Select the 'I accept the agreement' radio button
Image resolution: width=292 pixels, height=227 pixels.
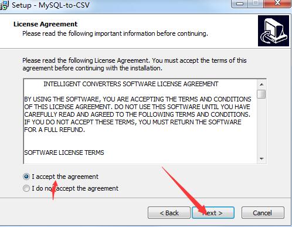point(26,177)
